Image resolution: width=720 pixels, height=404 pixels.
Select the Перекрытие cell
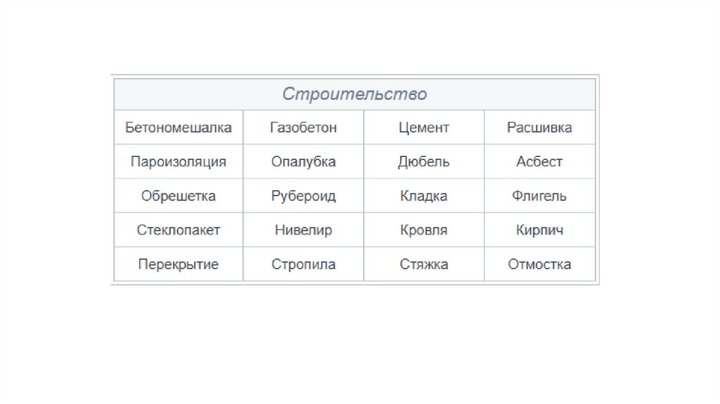[179, 265]
